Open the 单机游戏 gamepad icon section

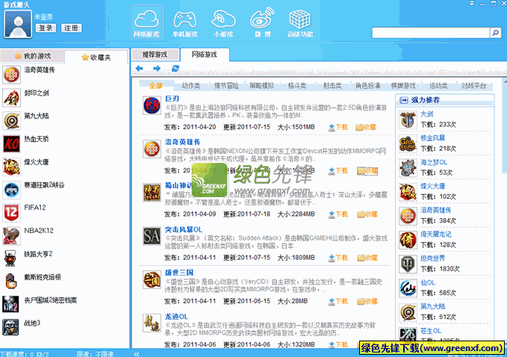pos(185,23)
